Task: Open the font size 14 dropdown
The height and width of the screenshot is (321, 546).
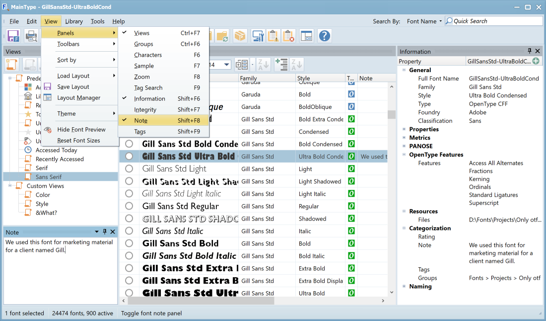Action: click(227, 65)
